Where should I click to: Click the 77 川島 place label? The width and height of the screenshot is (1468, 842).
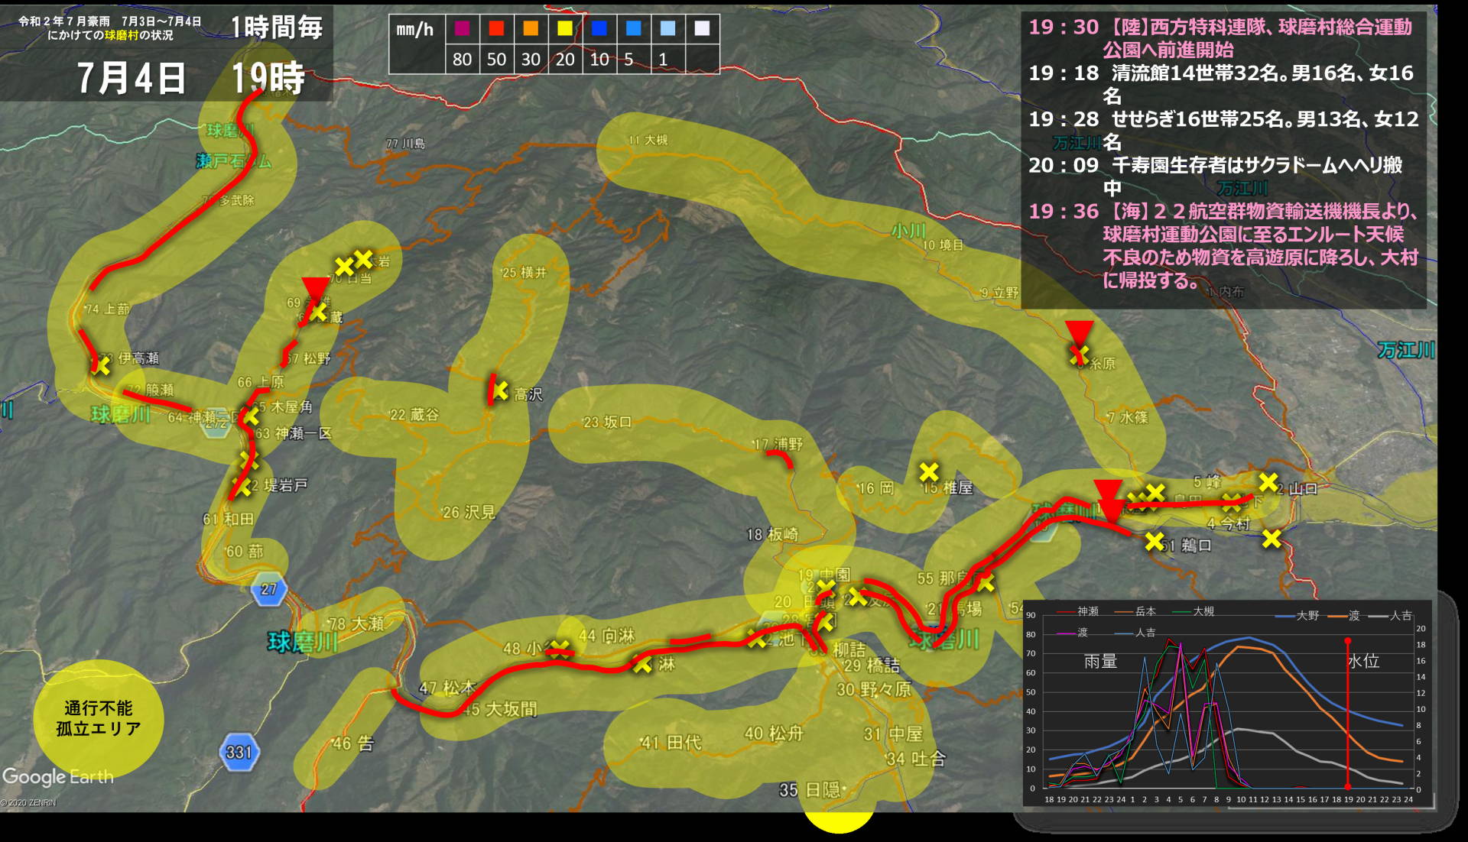[405, 144]
